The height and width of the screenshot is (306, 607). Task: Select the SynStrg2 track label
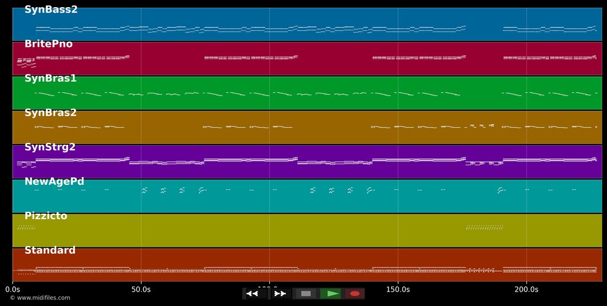[50, 147]
